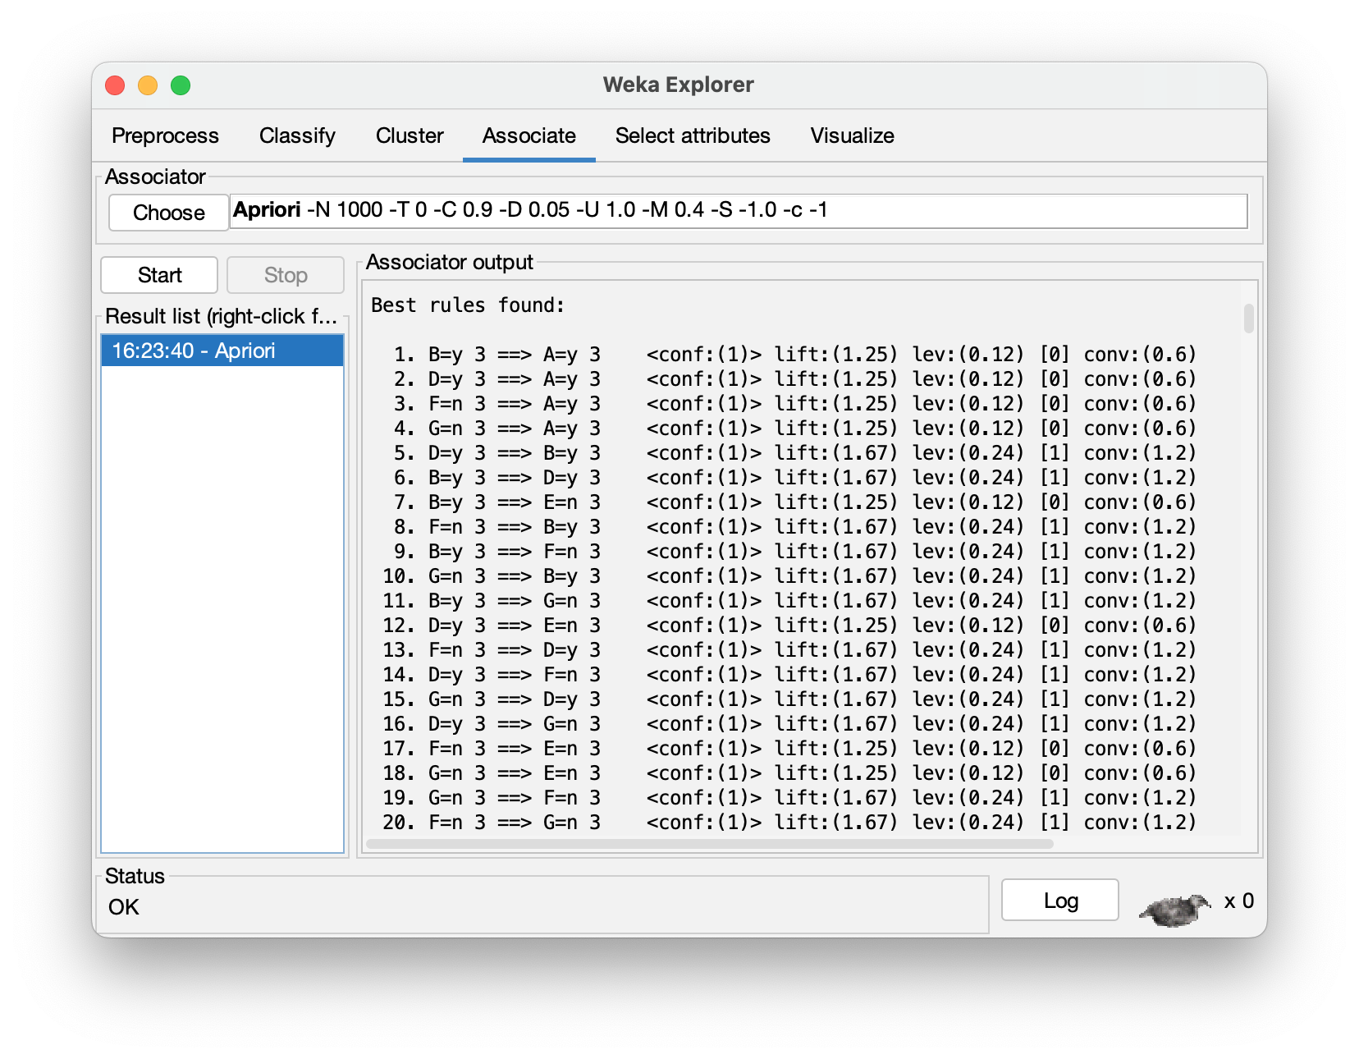The image size is (1359, 1059).
Task: Click the Apriori parameters configuration field
Action: 737,211
